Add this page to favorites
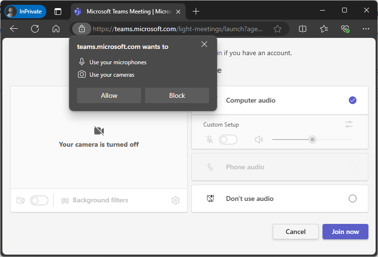Viewport: 378px width, 257px height. pos(278,29)
